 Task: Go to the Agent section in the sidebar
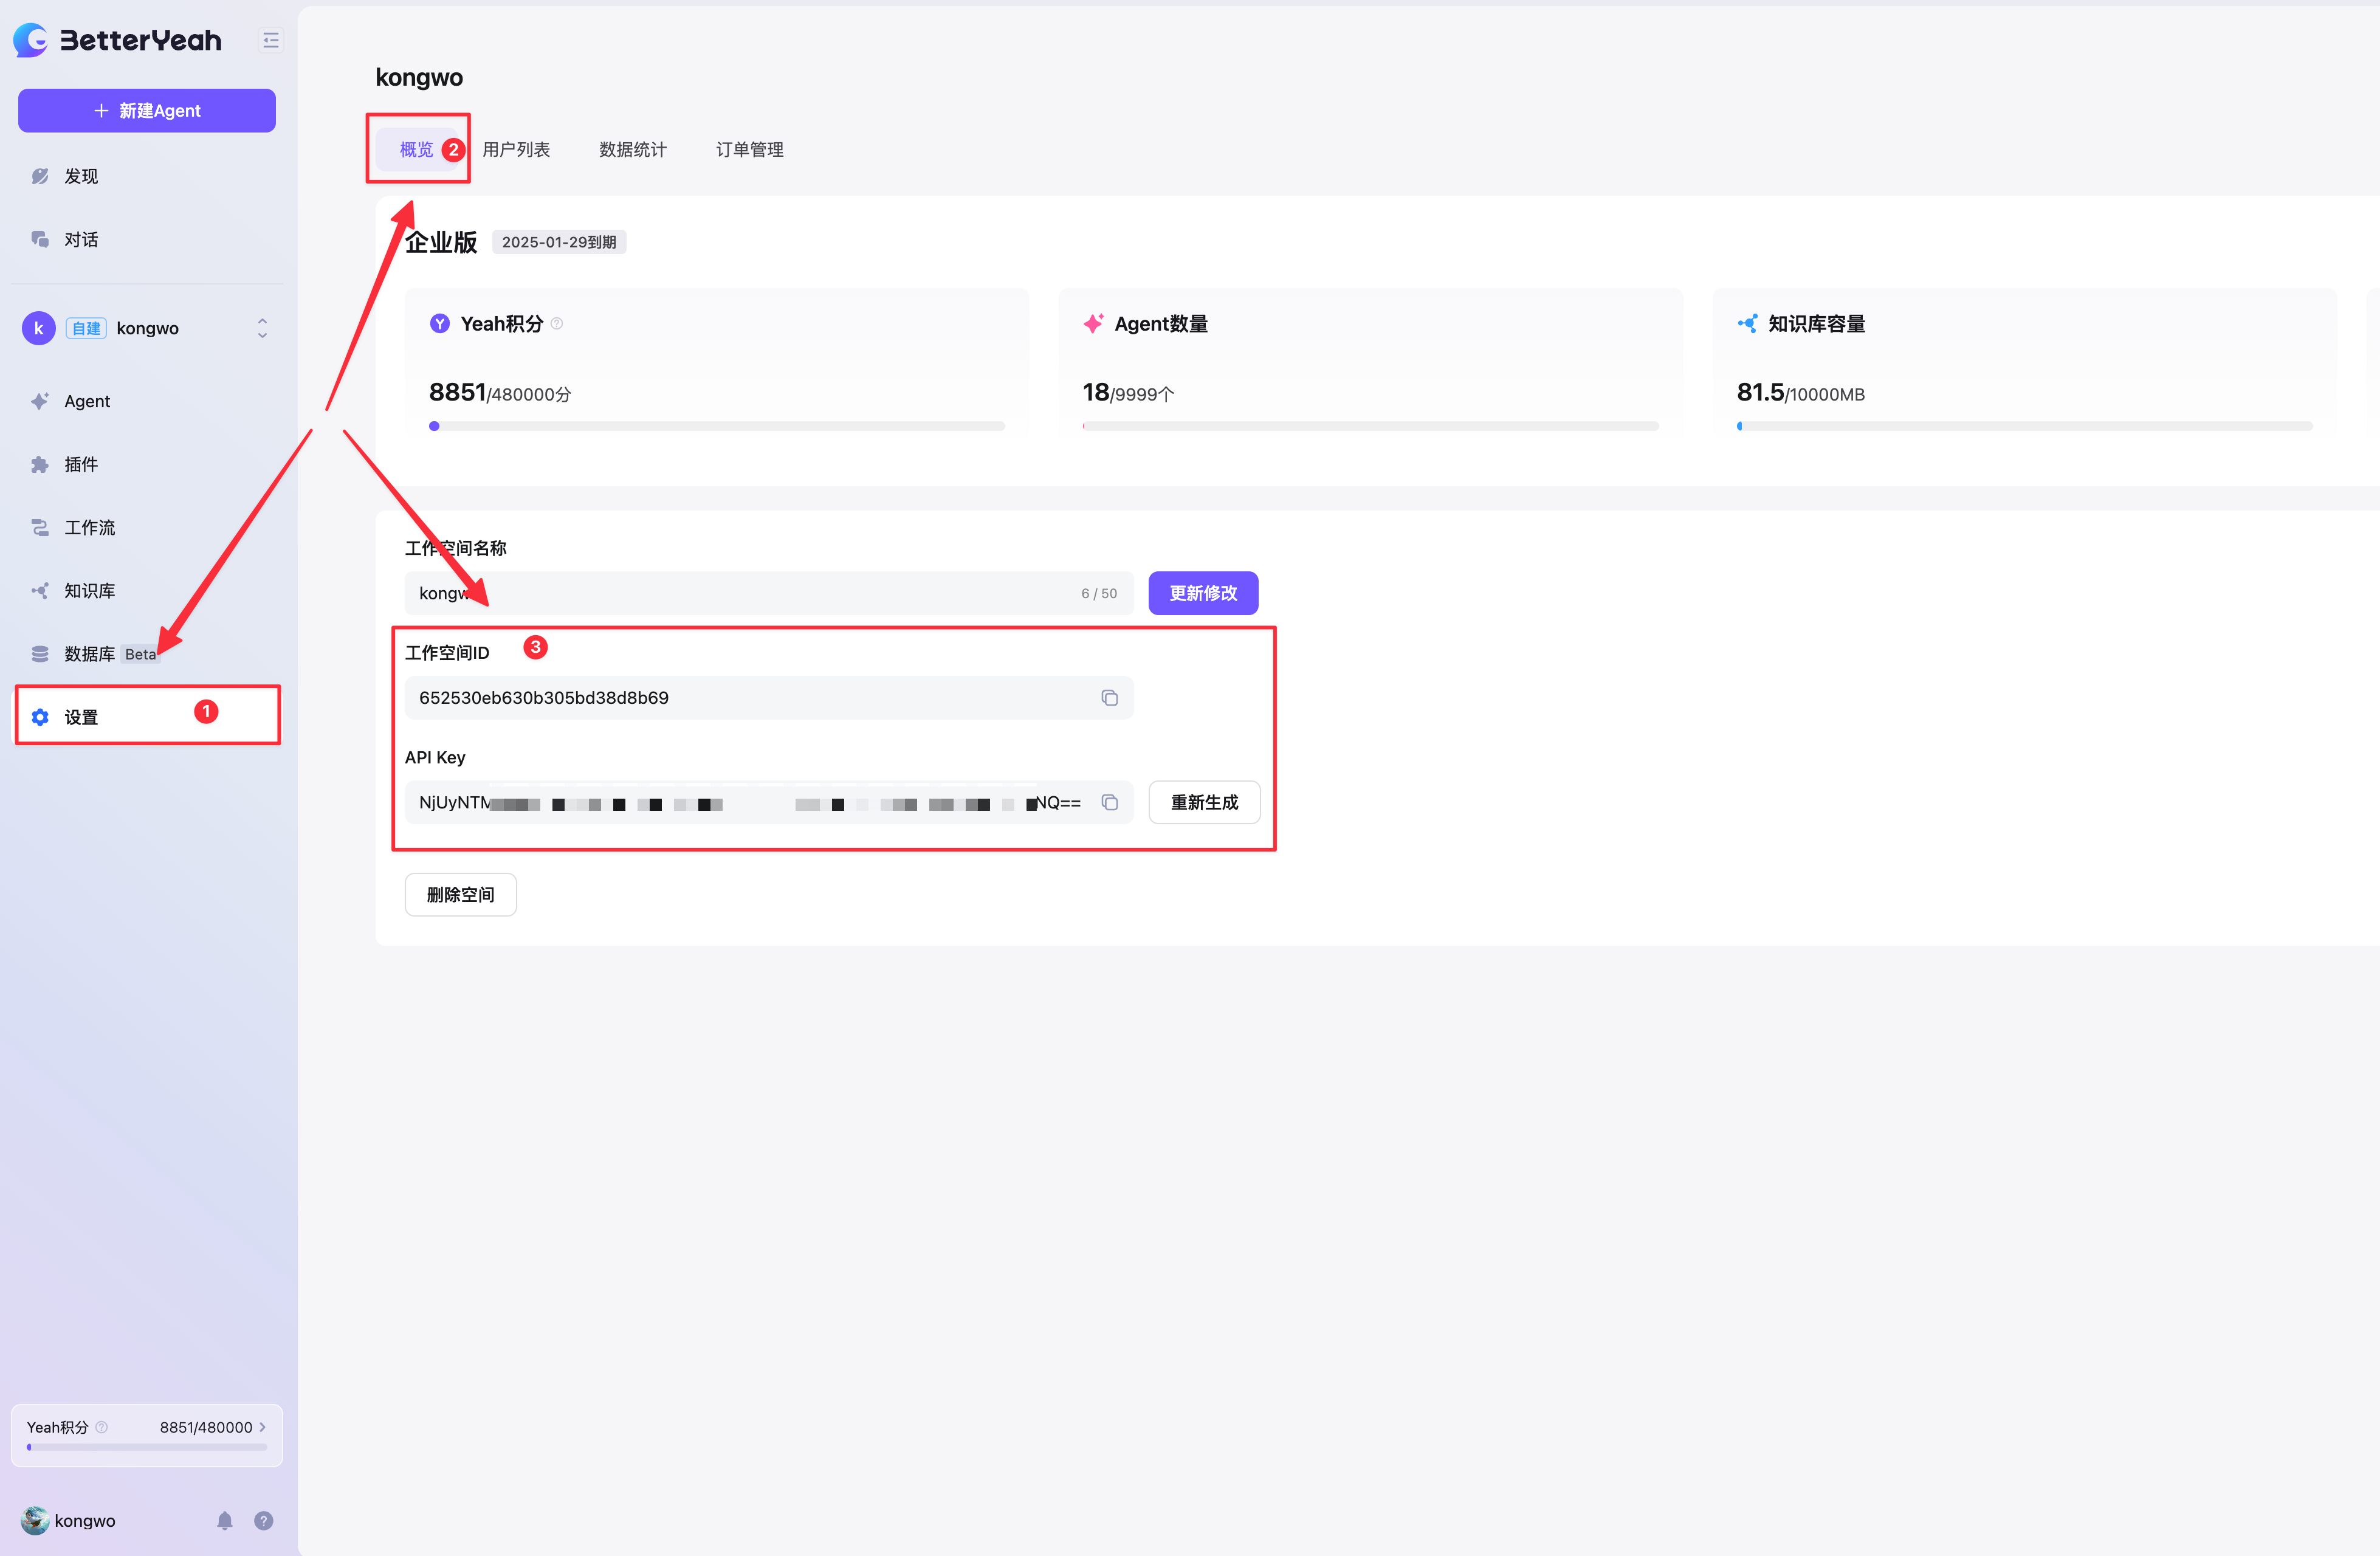(x=147, y=401)
